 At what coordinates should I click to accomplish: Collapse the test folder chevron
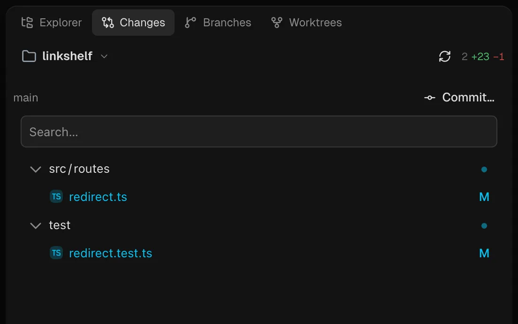click(36, 225)
